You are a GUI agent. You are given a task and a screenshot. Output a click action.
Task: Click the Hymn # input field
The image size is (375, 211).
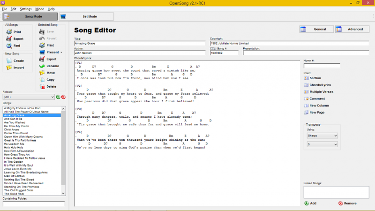click(x=321, y=66)
